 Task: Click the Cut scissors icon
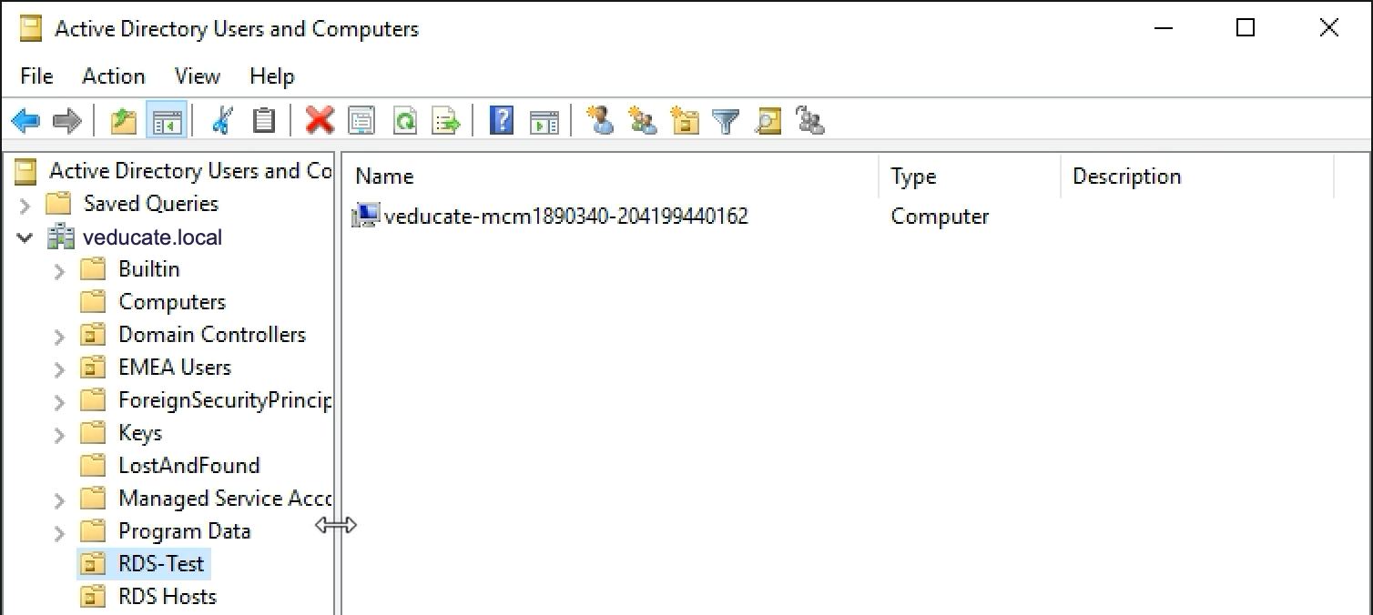click(x=222, y=120)
